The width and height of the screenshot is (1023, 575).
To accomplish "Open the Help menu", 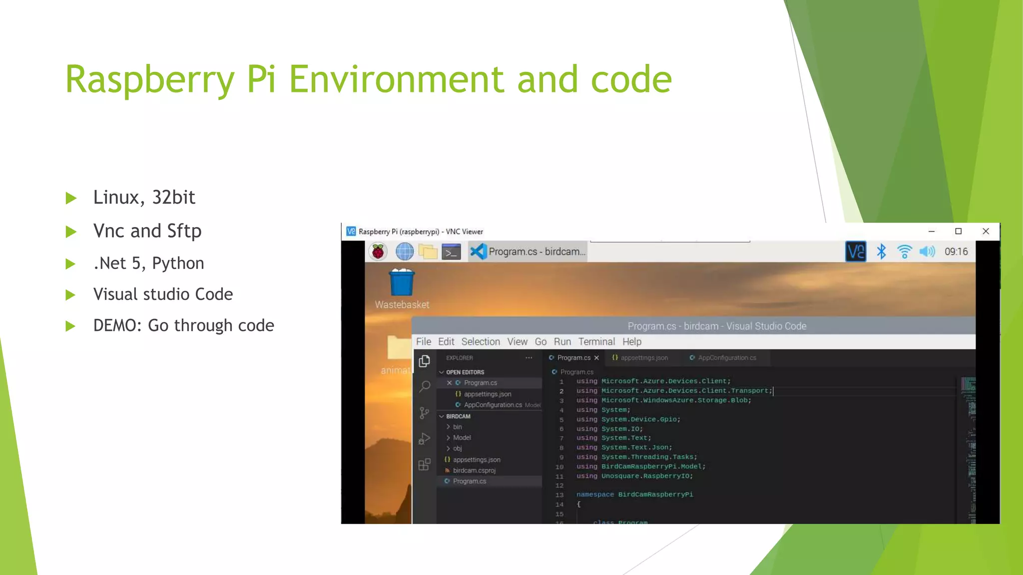I will 632,342.
